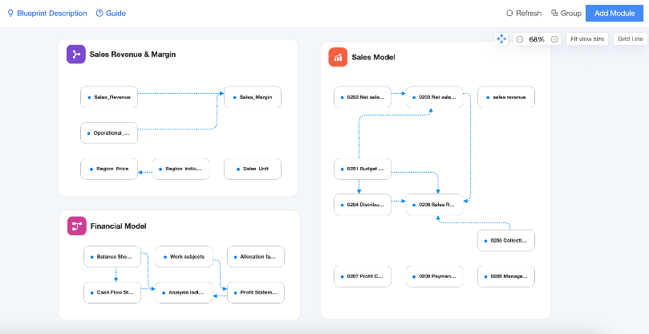Click the Group stacked squares icon
The height and width of the screenshot is (334, 649).
click(x=554, y=14)
